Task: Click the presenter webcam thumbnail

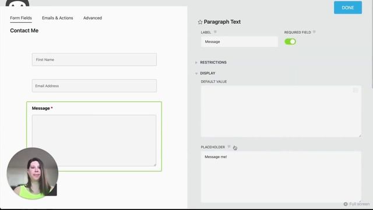Action: coord(33,173)
